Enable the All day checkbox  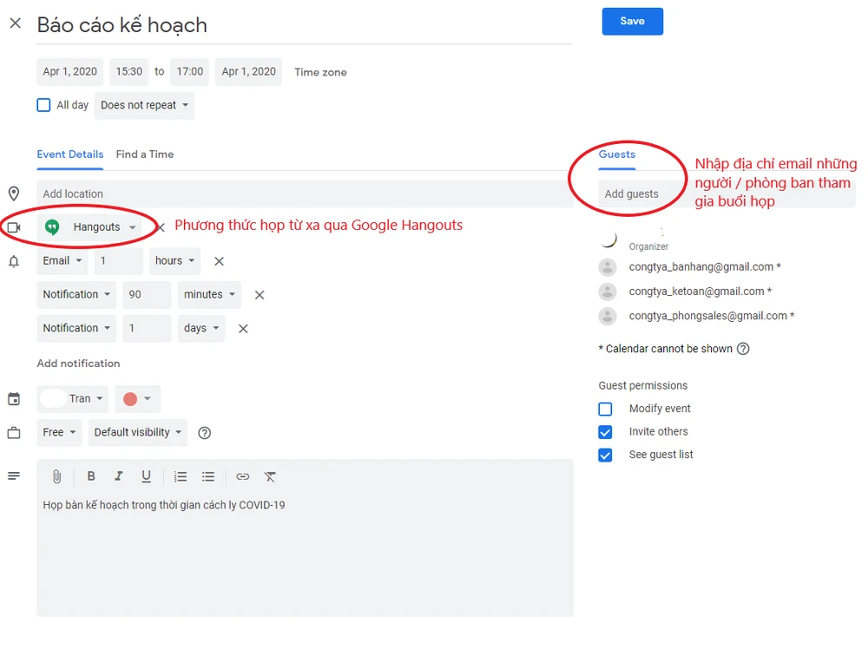[43, 104]
